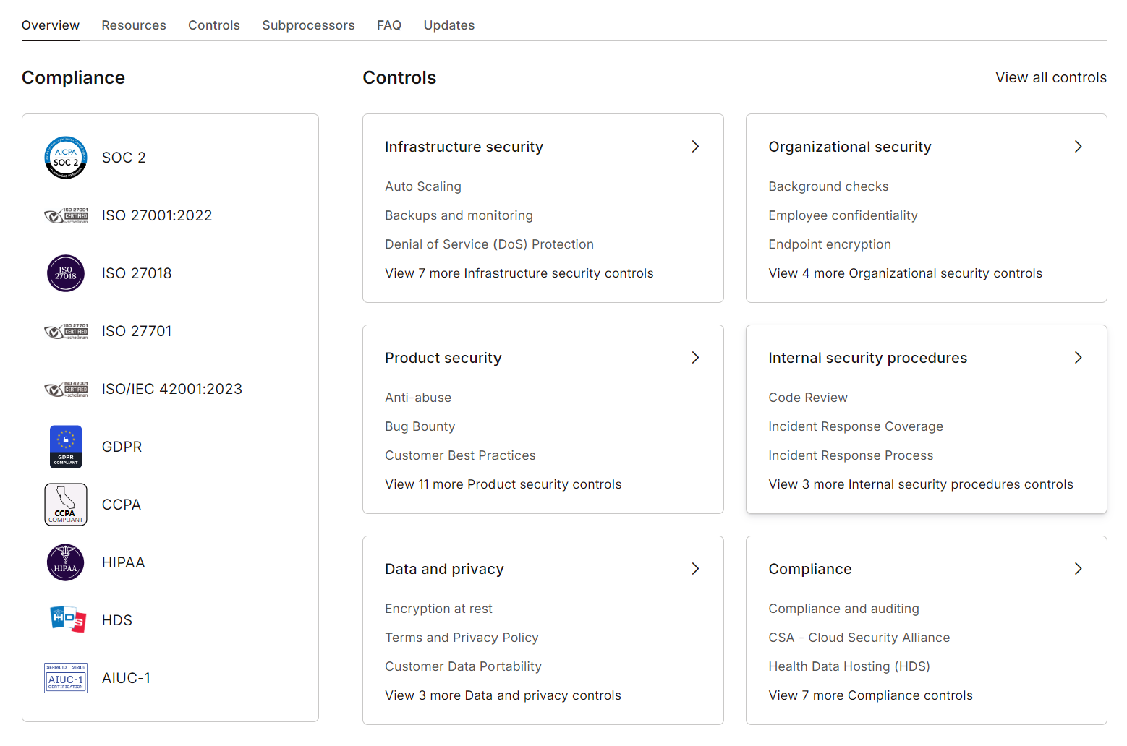Image resolution: width=1127 pixels, height=746 pixels.
Task: Switch to the Subprocessors tab
Action: (x=308, y=25)
